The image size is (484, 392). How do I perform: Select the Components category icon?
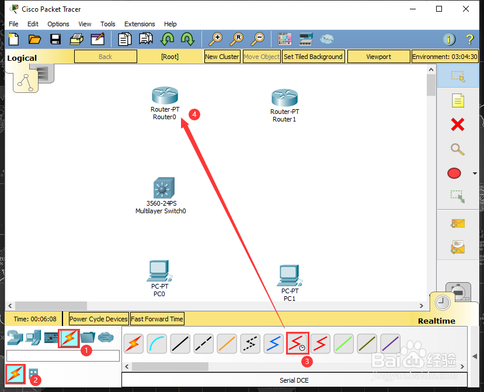pos(51,338)
